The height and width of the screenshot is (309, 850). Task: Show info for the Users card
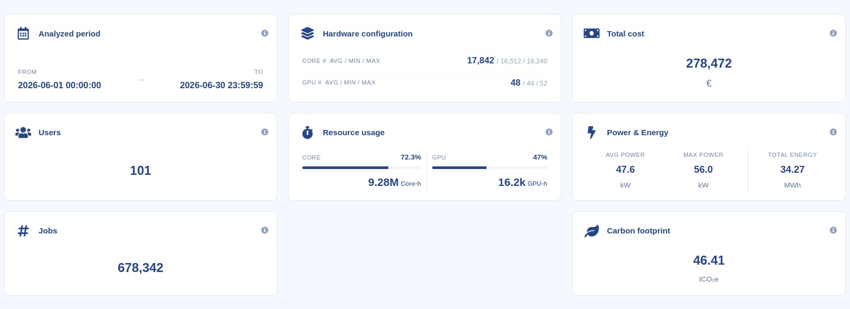pos(265,132)
